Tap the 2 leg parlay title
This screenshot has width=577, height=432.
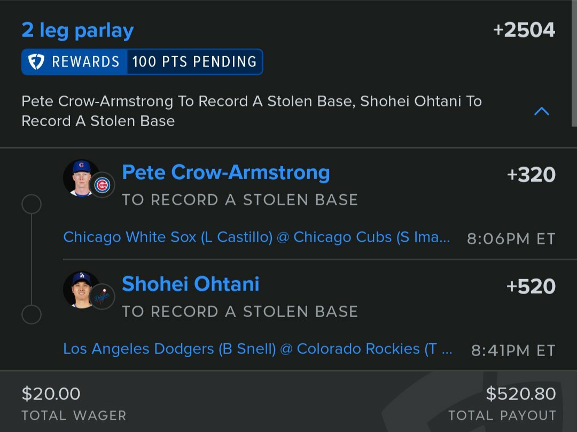(77, 30)
